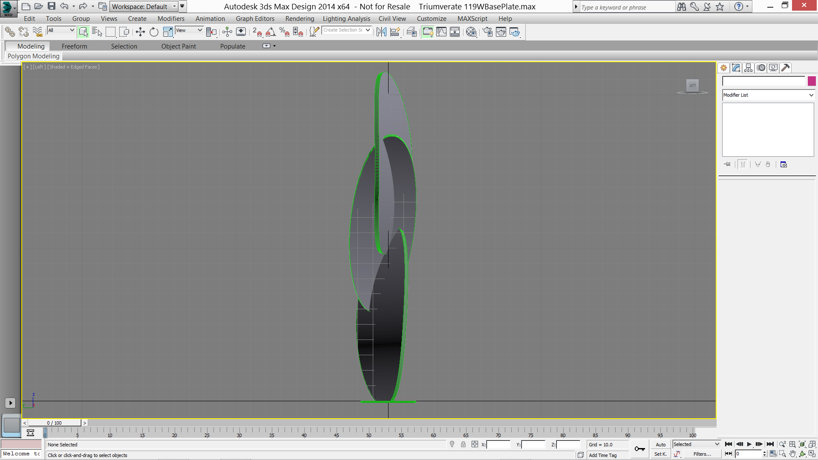Click frame 50 on the track bar
This screenshot has width=818, height=460.
coord(369,433)
